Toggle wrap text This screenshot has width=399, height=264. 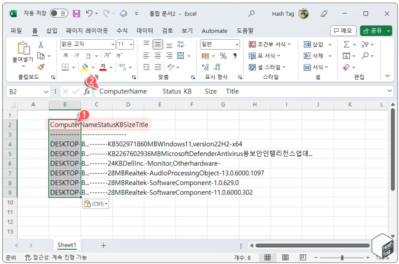[181, 44]
